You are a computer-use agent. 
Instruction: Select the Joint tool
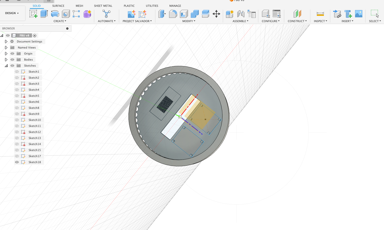tap(241, 14)
